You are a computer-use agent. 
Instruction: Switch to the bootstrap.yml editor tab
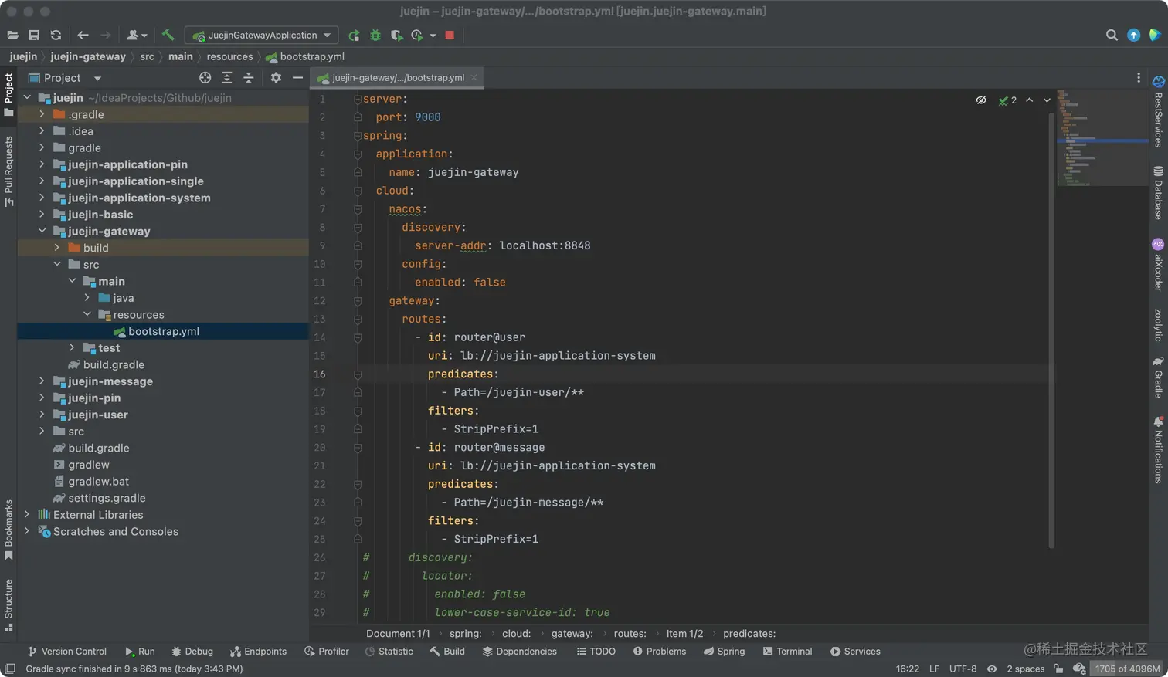tap(397, 78)
